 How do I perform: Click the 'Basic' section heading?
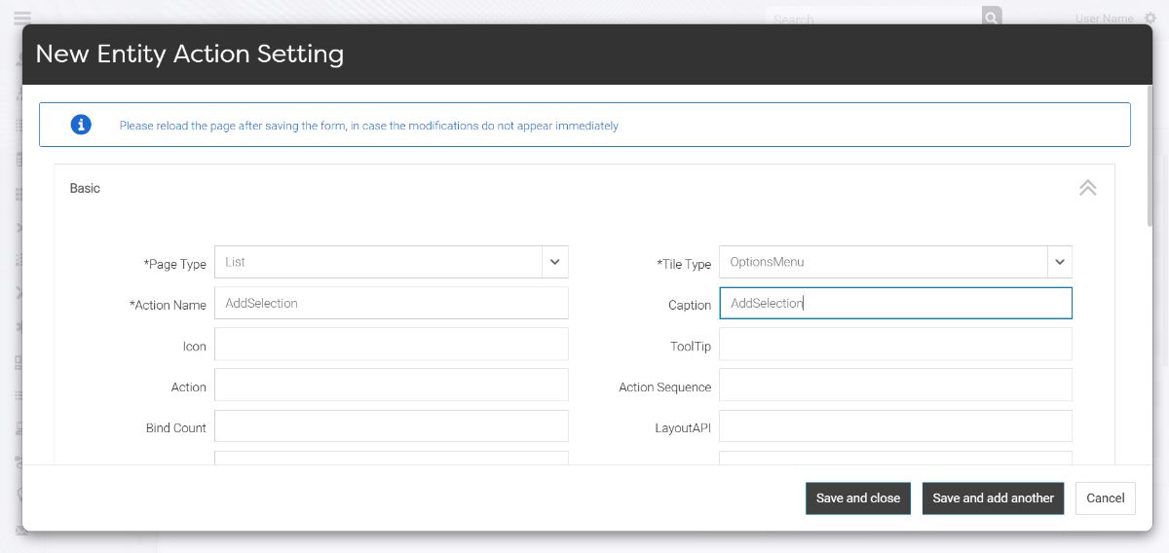(x=85, y=188)
